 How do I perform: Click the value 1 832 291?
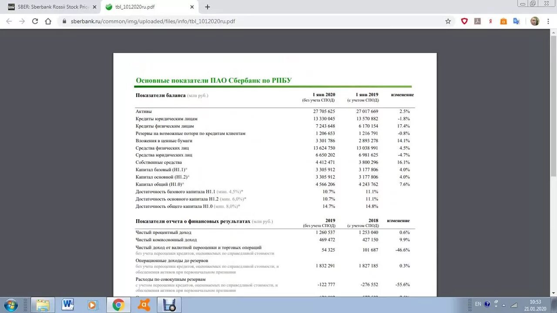click(325, 266)
